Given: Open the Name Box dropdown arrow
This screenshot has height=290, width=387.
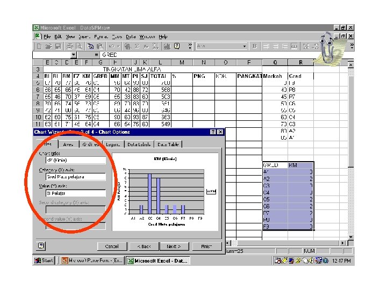Looking at the screenshot, I should point(74,55).
